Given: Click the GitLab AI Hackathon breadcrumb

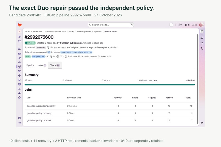Looking at the screenshot, I should pyautogui.click(x=33, y=31).
